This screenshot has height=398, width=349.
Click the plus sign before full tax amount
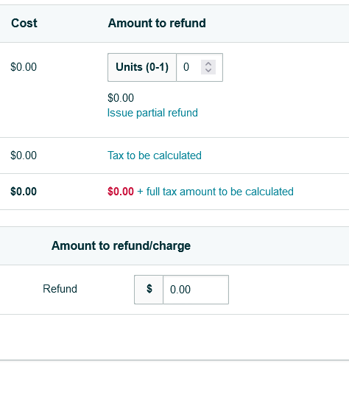click(140, 192)
